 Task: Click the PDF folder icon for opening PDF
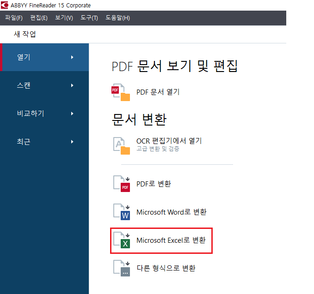pos(121,92)
